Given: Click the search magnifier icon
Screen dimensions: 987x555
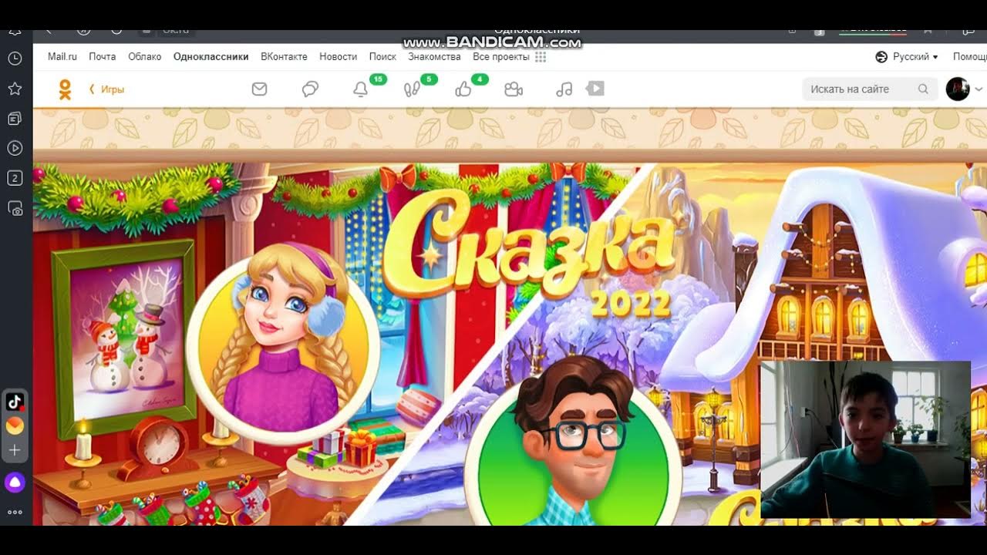Looking at the screenshot, I should click(923, 89).
